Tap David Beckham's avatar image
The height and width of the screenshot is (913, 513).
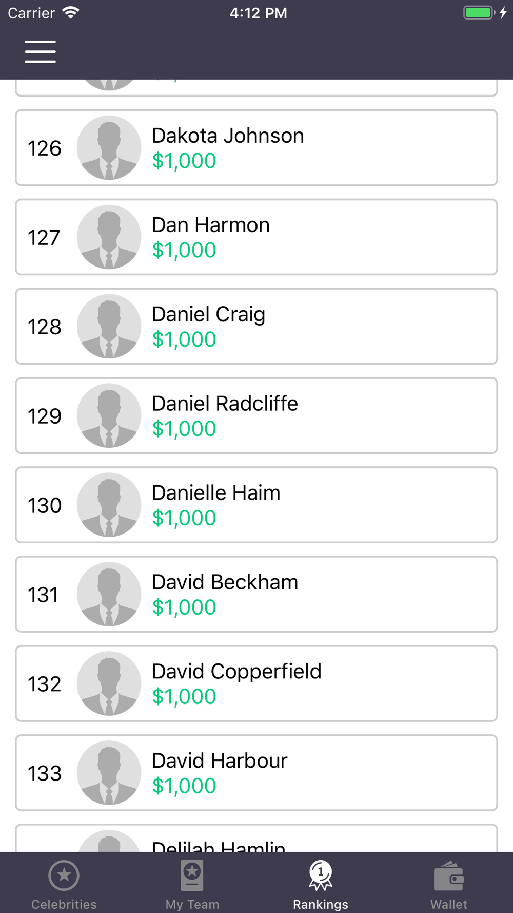coord(109,595)
